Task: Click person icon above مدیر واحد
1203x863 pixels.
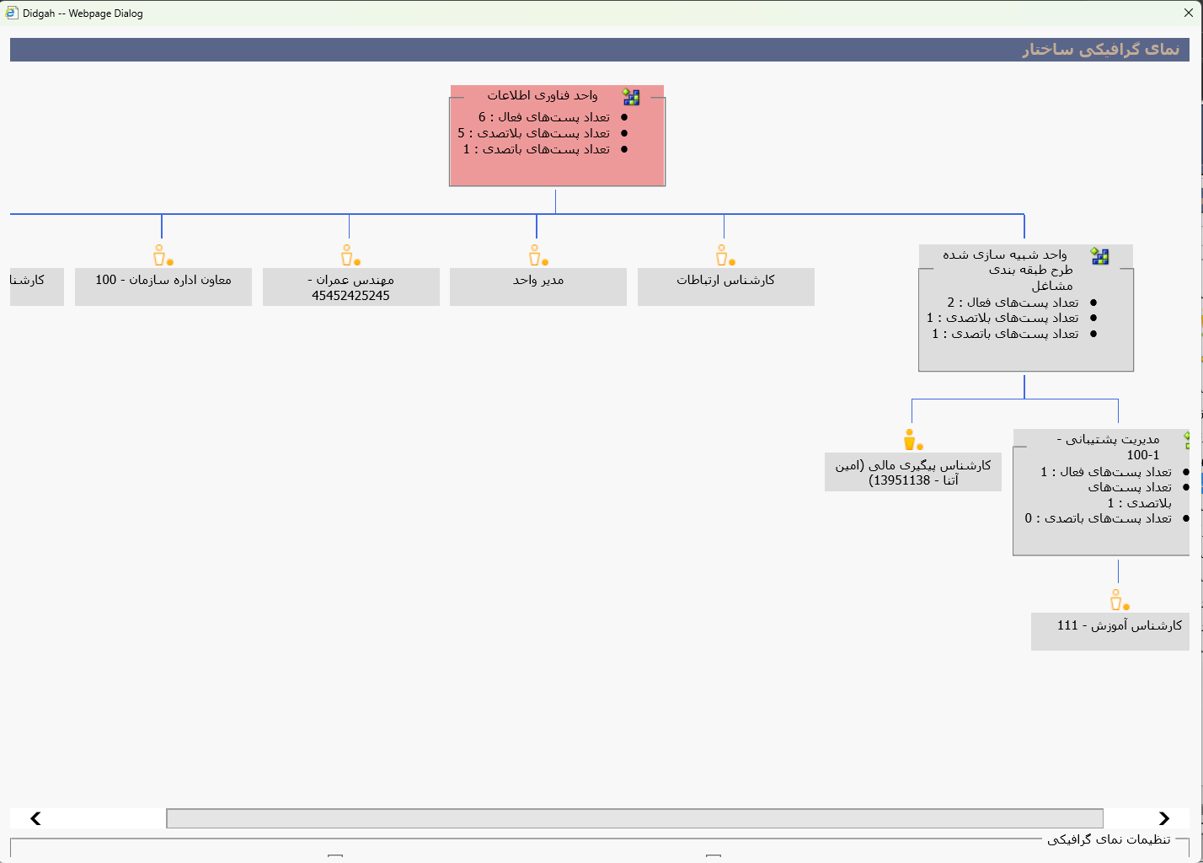Action: click(x=537, y=255)
